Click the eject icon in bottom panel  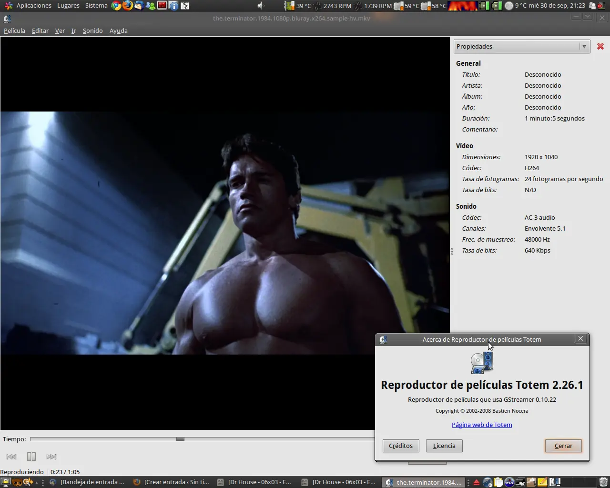click(x=476, y=482)
